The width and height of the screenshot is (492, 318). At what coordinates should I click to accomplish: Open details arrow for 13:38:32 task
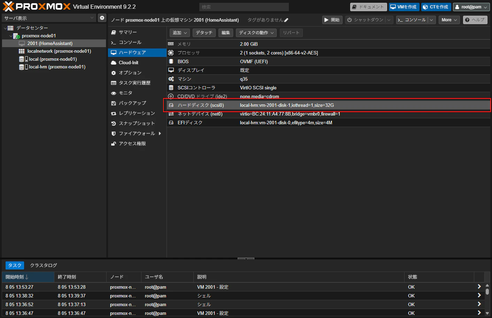479,295
